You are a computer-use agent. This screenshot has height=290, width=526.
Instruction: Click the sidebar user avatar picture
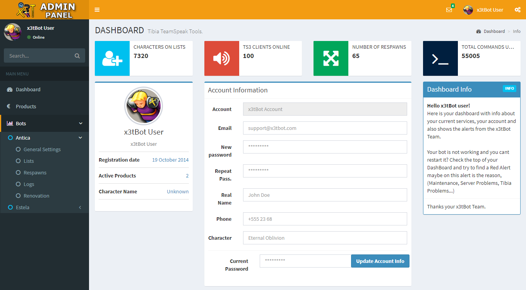[x=12, y=32]
